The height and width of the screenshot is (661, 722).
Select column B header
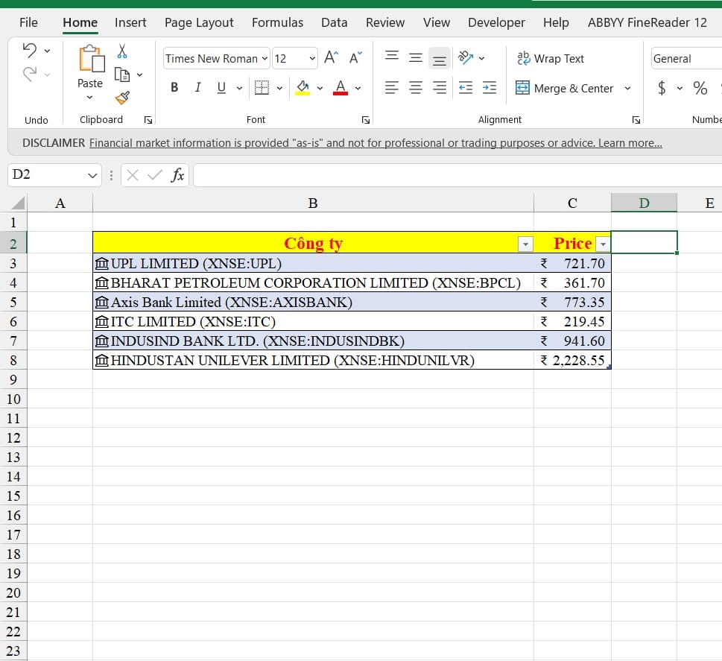tap(313, 203)
